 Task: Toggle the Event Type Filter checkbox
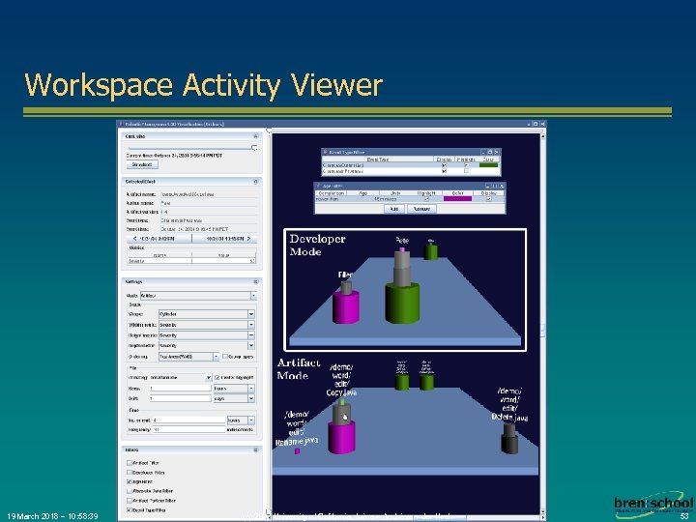click(130, 510)
